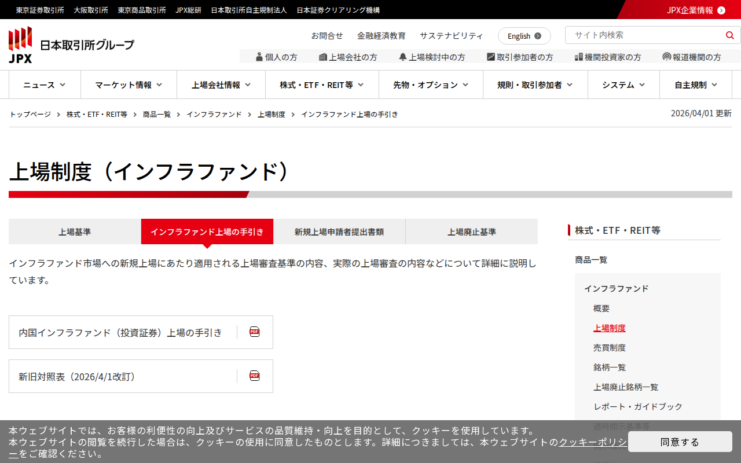Open 金融経済教育 link

(381, 36)
